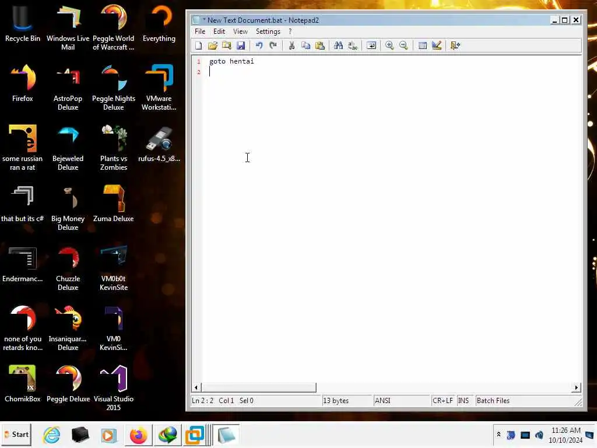This screenshot has width=597, height=448.
Task: Open the Replace text tool
Action: (353, 45)
